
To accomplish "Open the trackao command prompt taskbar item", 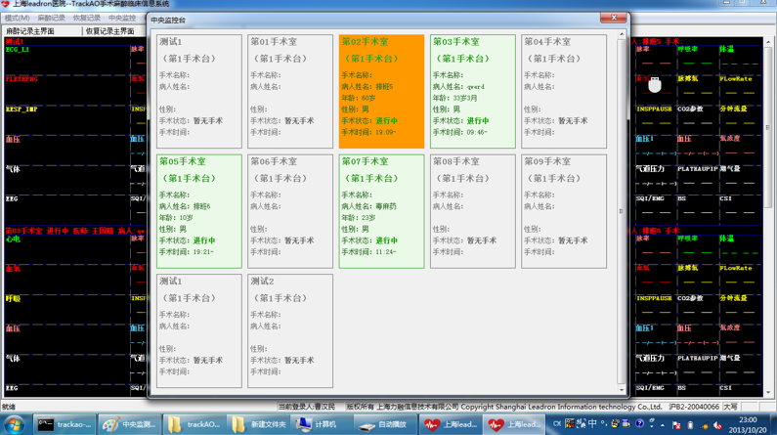I will point(65,424).
